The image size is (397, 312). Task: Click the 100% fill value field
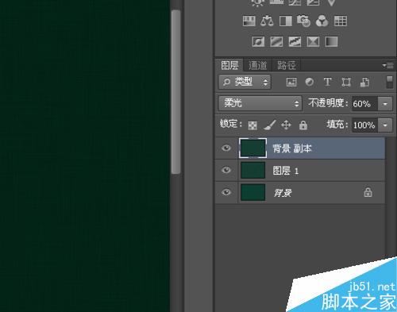coord(364,125)
